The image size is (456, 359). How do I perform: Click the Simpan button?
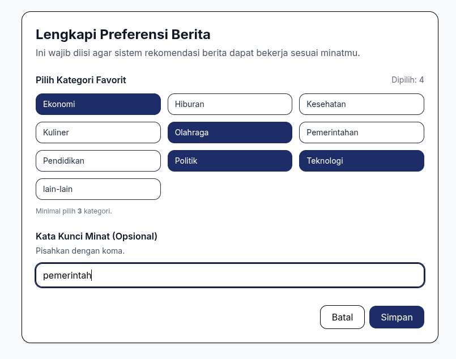point(397,317)
